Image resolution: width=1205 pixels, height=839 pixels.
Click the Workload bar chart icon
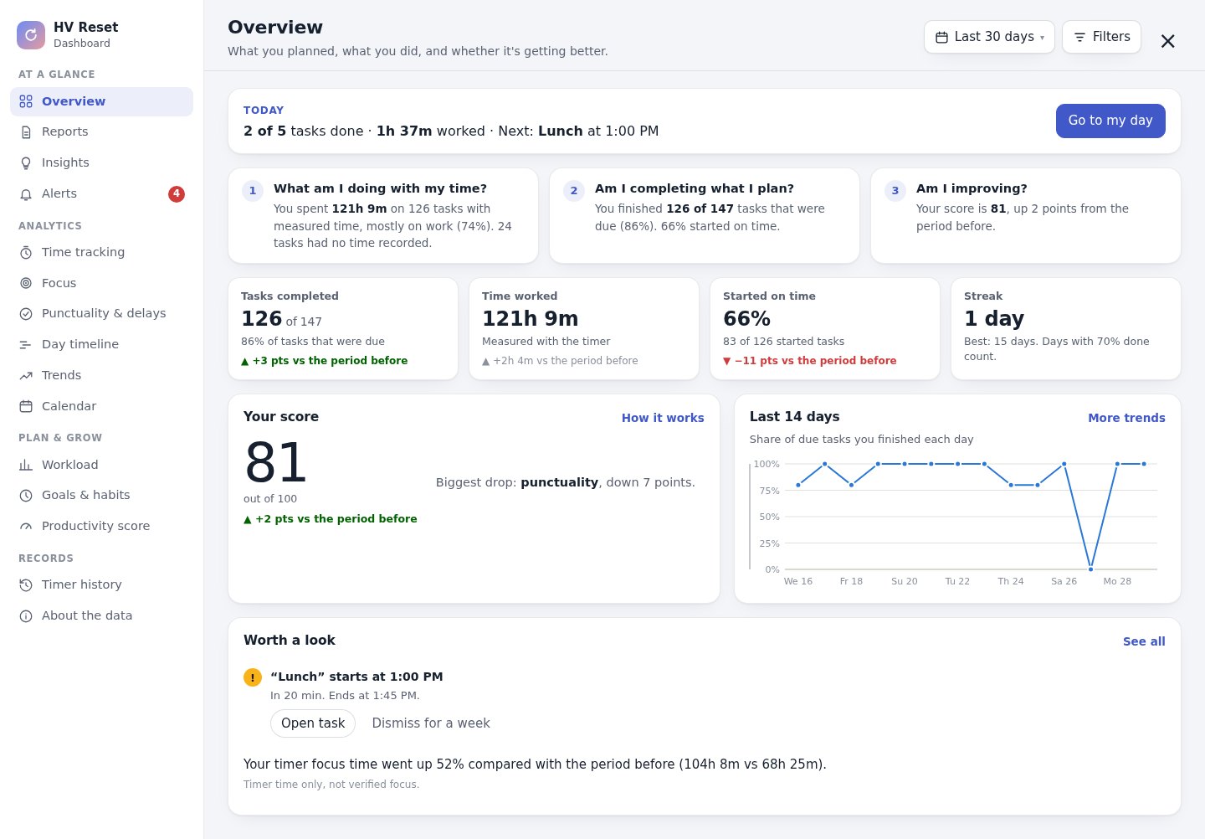(26, 465)
